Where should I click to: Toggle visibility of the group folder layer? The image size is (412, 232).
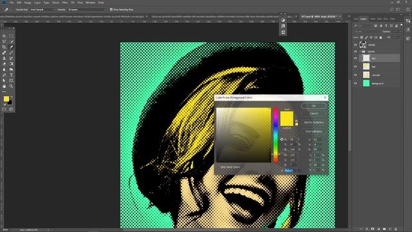tap(355, 52)
